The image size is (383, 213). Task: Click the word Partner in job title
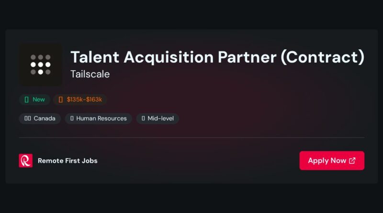(x=247, y=57)
